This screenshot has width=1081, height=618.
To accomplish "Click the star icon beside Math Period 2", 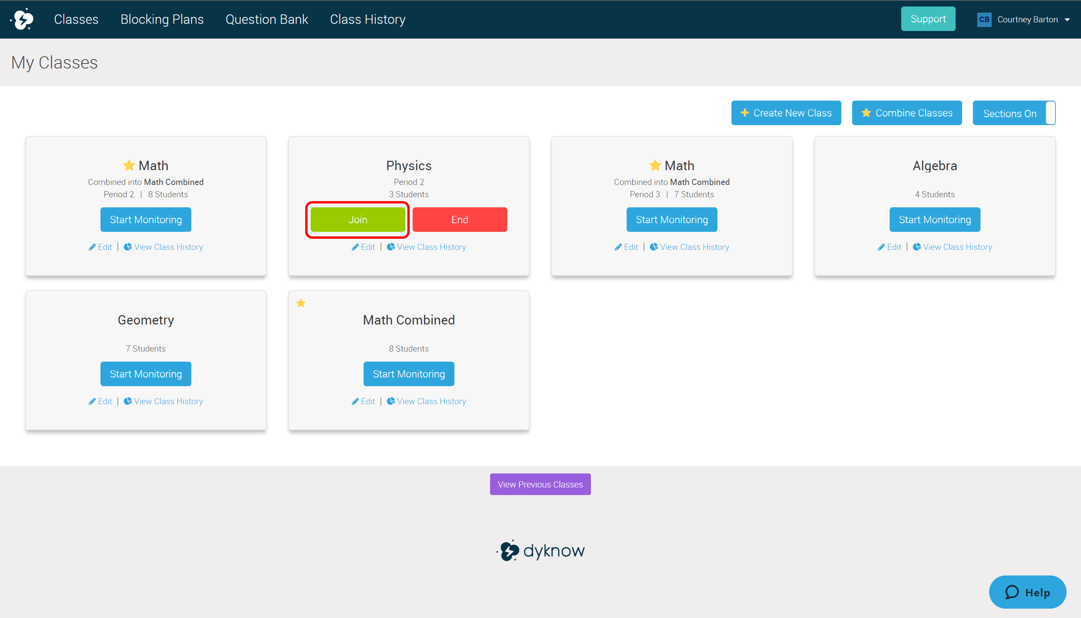I will [128, 165].
